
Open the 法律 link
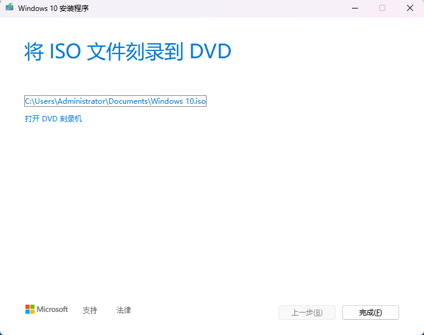pyautogui.click(x=124, y=310)
